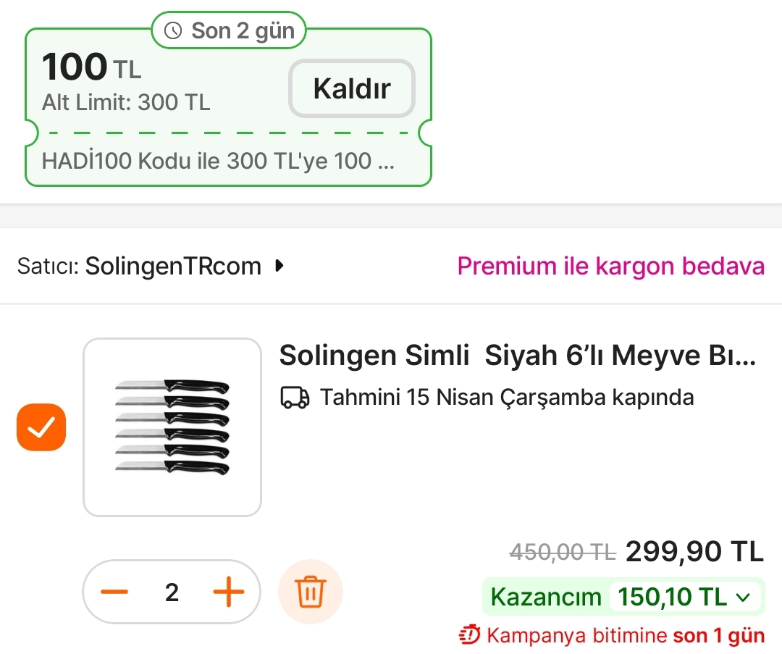Viewport: 782px width, 654px height.
Task: Select the quantity field showing 2
Action: pyautogui.click(x=172, y=592)
